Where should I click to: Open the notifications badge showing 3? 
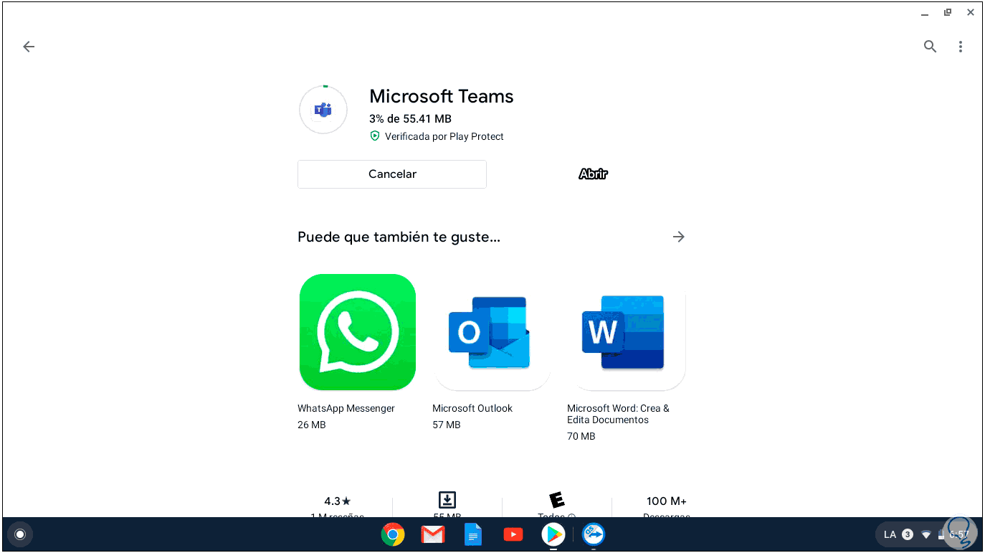pyautogui.click(x=908, y=534)
